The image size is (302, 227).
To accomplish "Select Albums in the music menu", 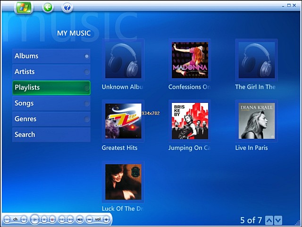I will click(x=51, y=56).
